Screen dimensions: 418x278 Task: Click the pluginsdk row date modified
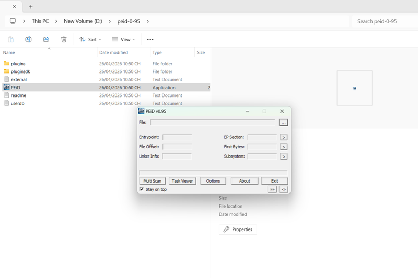click(120, 71)
